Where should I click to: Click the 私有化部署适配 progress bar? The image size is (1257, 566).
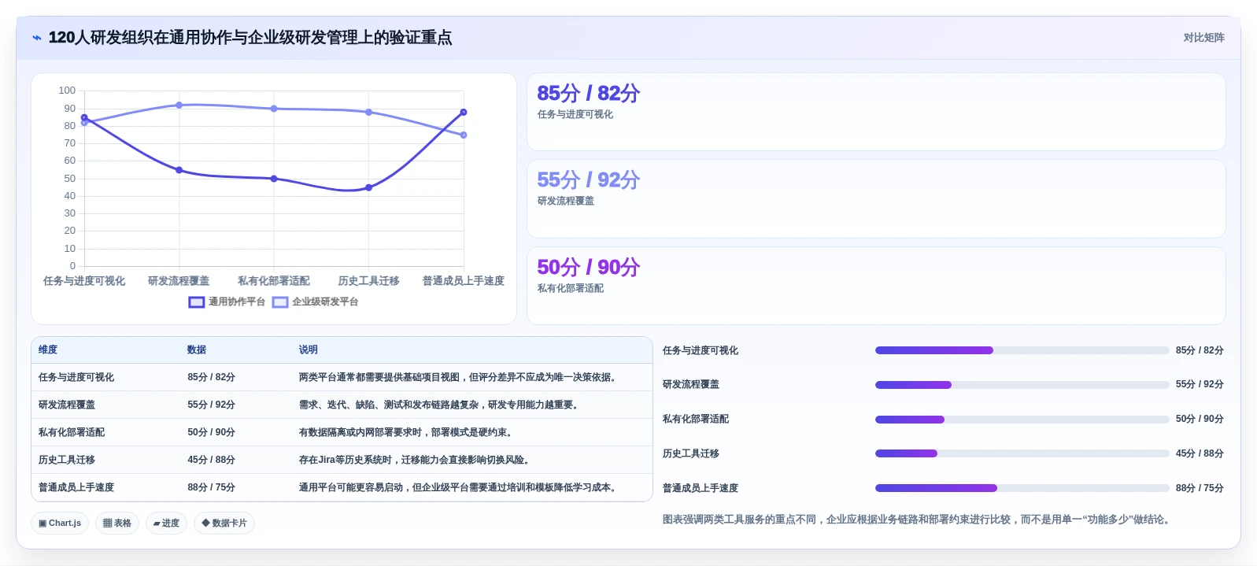click(1022, 420)
